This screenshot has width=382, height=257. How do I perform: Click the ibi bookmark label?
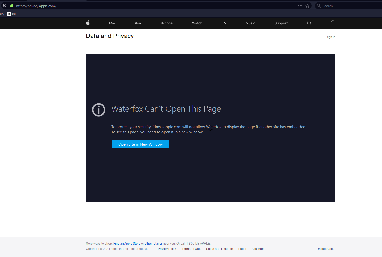coord(14,14)
